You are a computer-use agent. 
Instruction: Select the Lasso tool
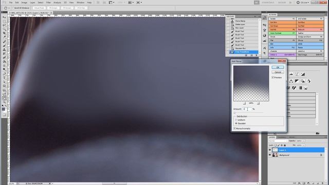coord(4,25)
